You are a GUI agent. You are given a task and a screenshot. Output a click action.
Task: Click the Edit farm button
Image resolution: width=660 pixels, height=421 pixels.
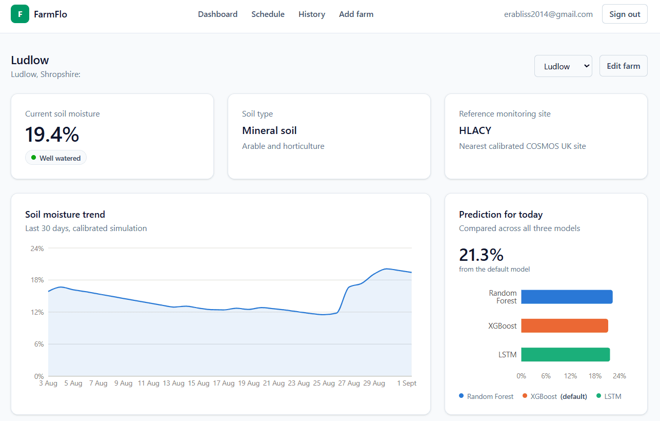pos(623,66)
